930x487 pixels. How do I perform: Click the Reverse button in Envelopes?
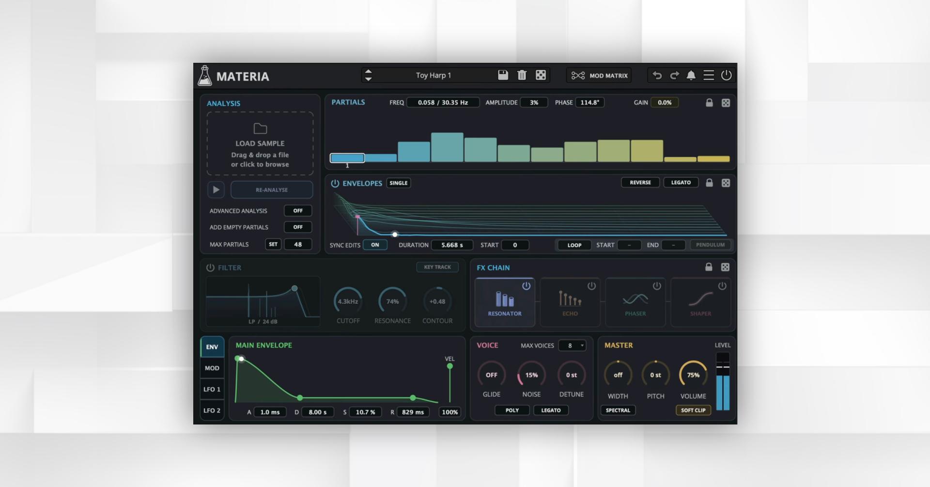(x=640, y=183)
